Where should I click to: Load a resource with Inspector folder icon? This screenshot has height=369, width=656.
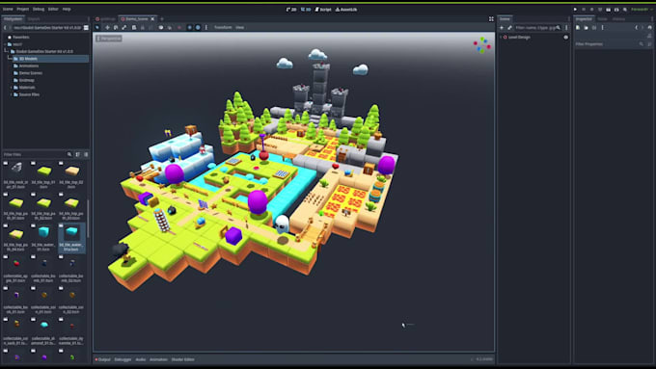586,28
